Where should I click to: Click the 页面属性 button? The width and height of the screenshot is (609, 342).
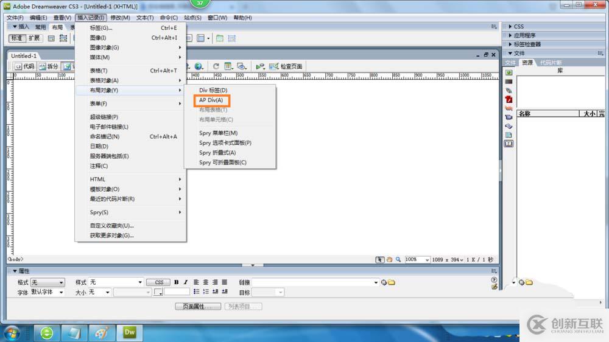tap(198, 306)
